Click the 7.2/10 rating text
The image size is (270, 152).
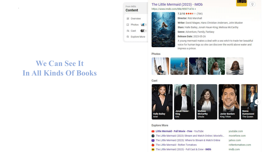click(181, 14)
